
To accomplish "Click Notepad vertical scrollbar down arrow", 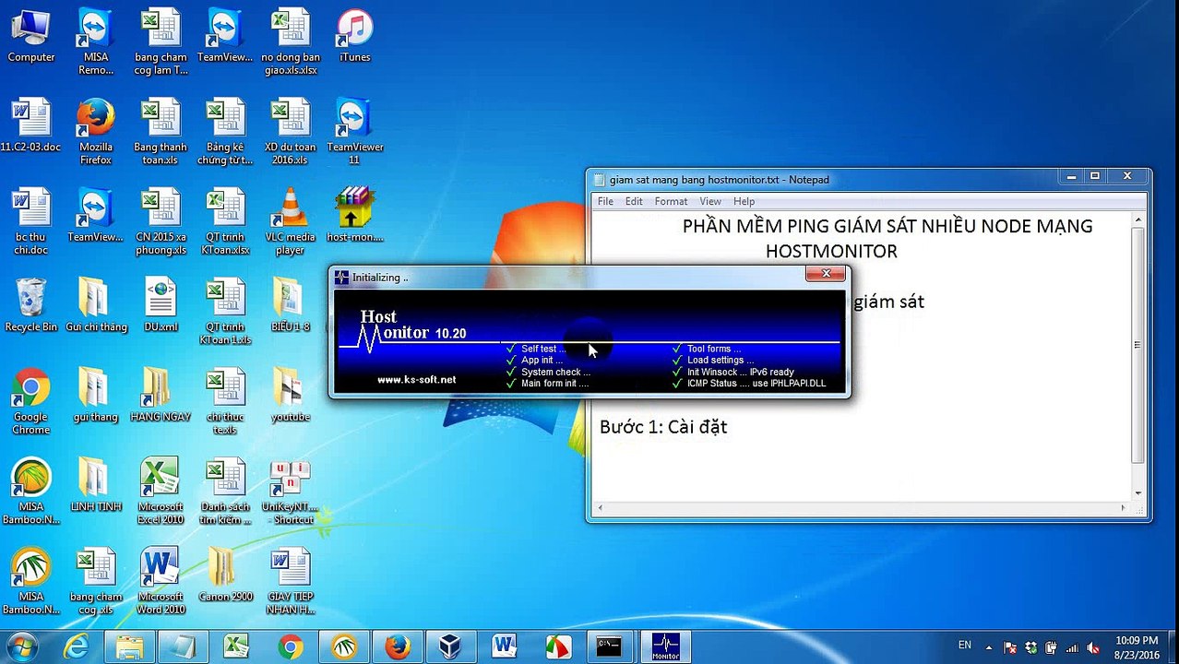I will [1137, 493].
